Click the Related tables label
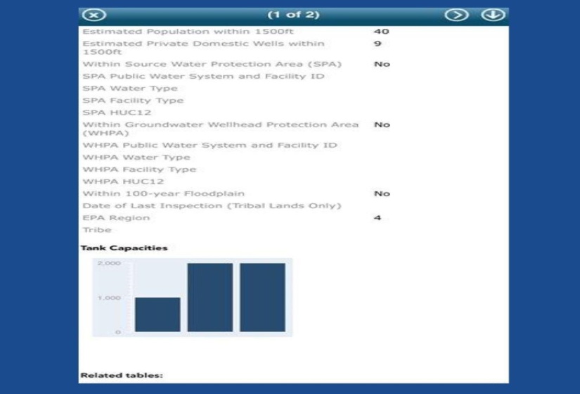Viewport: 580px width, 394px height. pyautogui.click(x=122, y=375)
